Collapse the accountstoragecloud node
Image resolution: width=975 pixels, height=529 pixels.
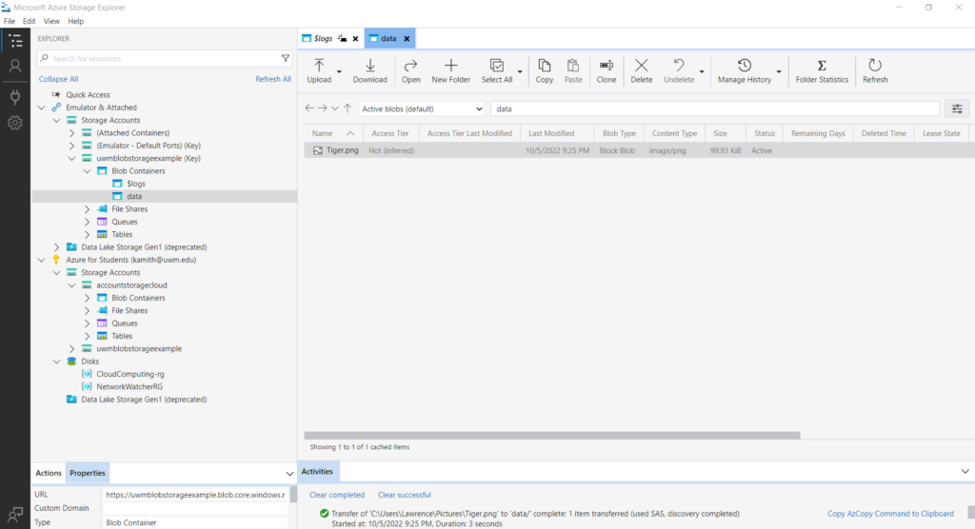pos(72,285)
